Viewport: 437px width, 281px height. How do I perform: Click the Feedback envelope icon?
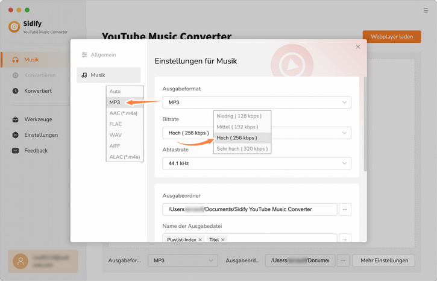pos(16,151)
